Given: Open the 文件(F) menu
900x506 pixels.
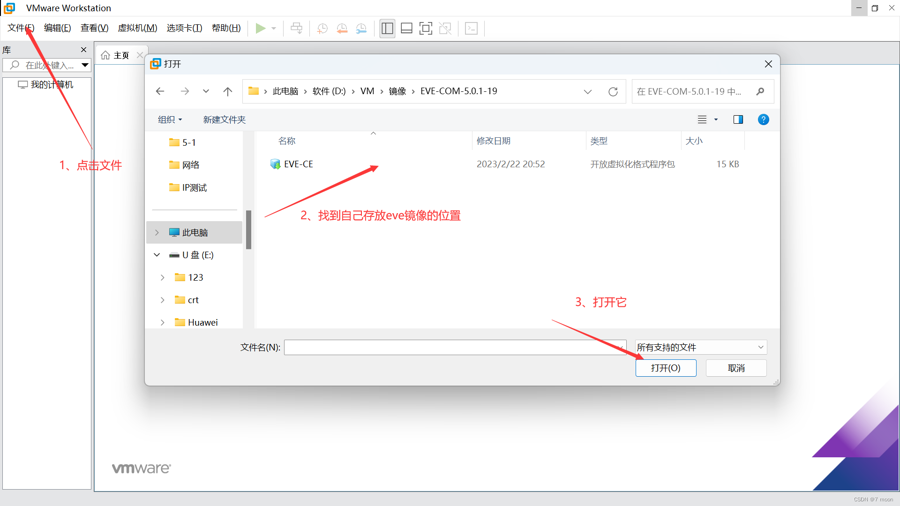Looking at the screenshot, I should [x=21, y=28].
